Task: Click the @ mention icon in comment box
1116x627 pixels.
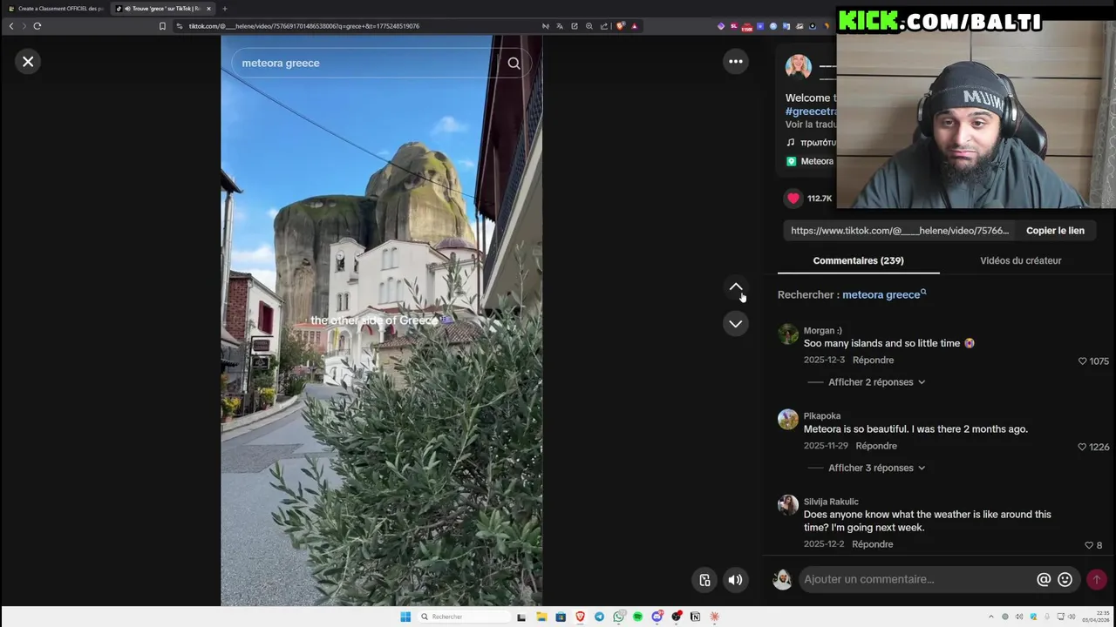Action: [1044, 579]
